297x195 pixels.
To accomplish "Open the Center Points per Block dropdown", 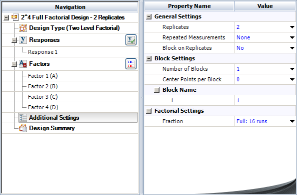I will point(292,79).
